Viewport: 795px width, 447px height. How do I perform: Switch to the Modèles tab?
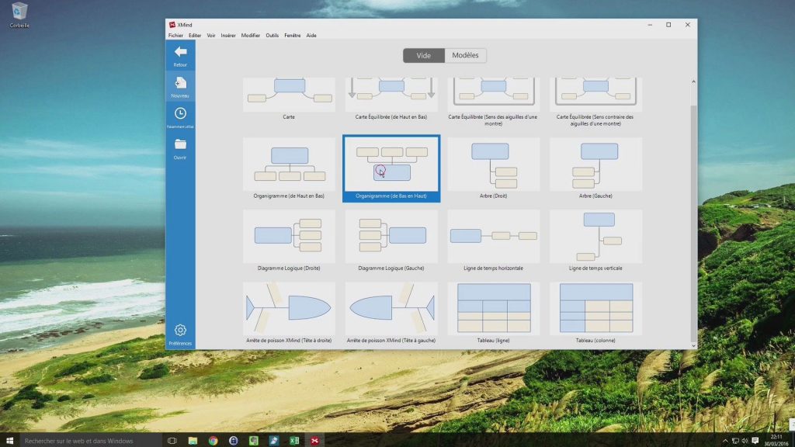465,56
